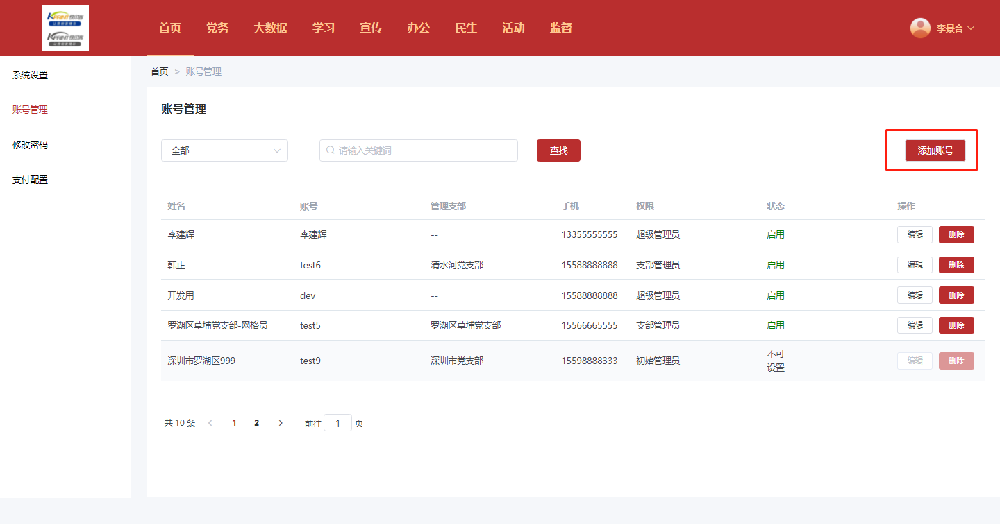This screenshot has width=1000, height=525.
Task: Switch to the 监督 menu item
Action: pos(561,28)
